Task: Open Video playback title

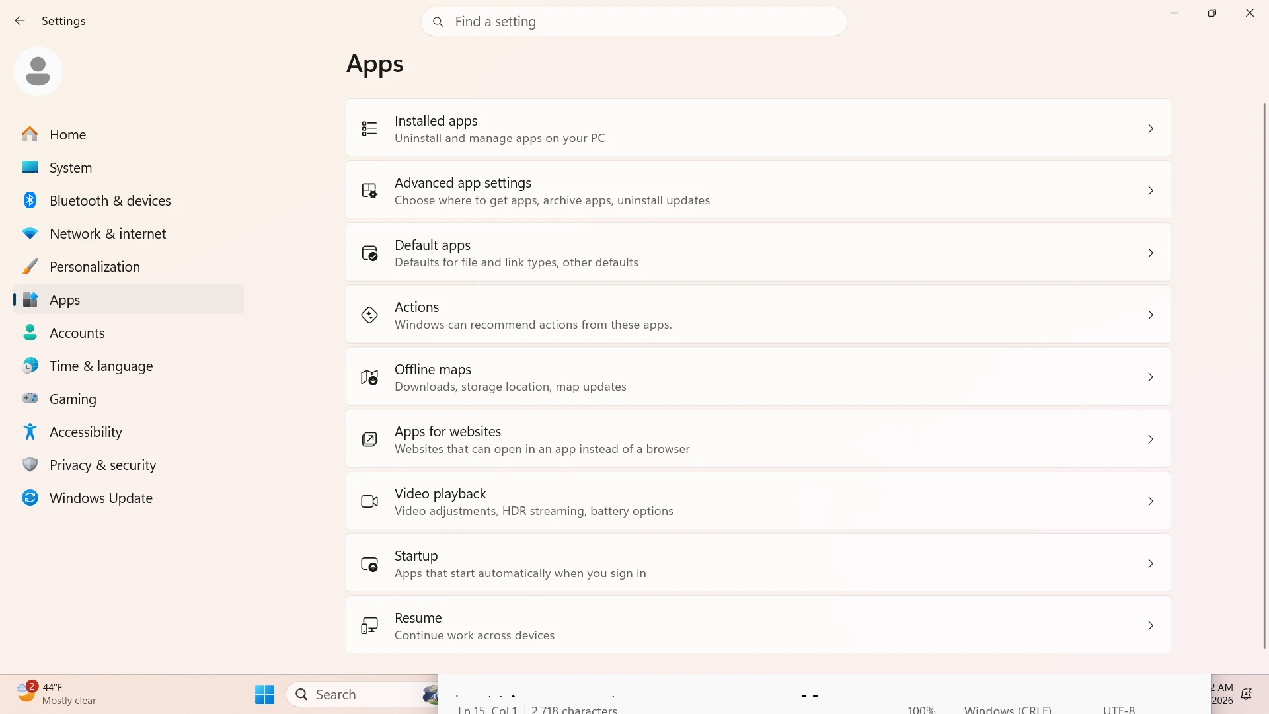Action: point(440,494)
